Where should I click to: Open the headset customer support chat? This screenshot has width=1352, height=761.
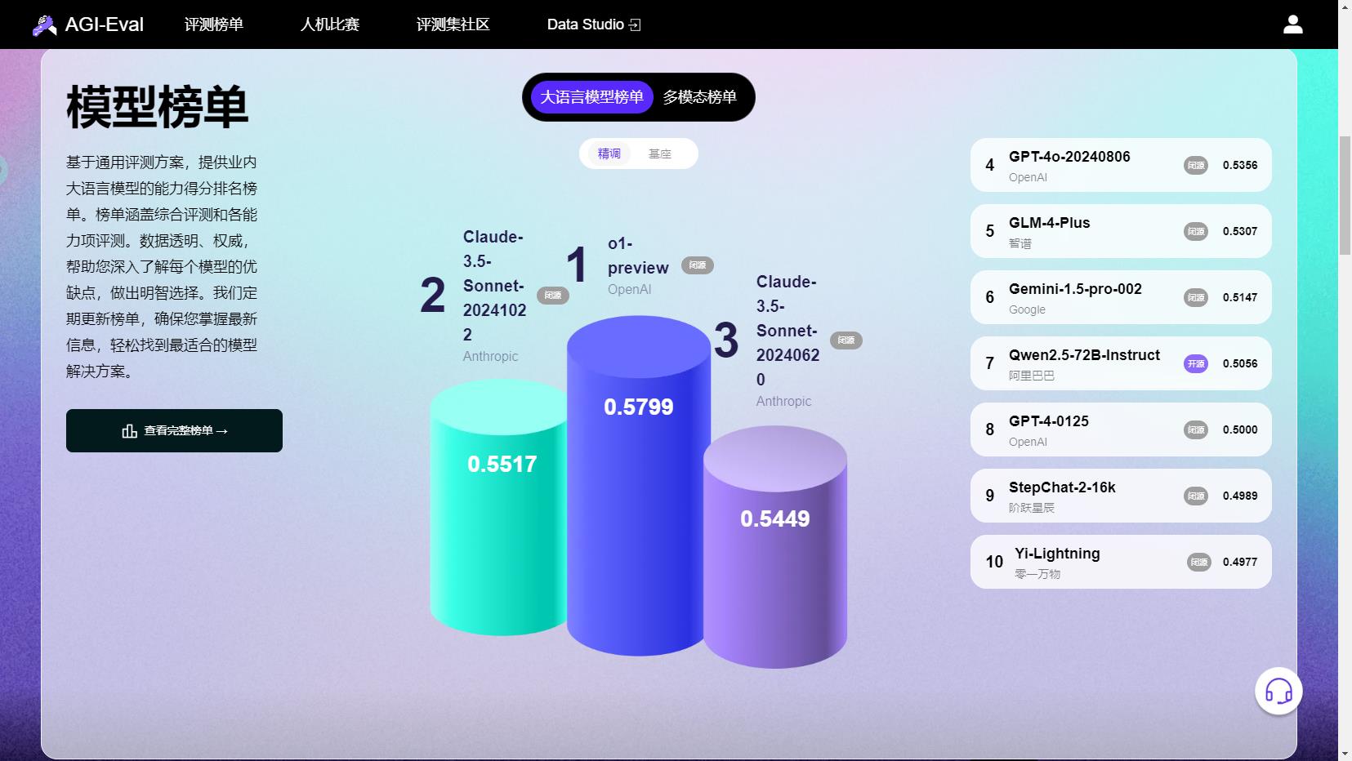click(x=1278, y=692)
